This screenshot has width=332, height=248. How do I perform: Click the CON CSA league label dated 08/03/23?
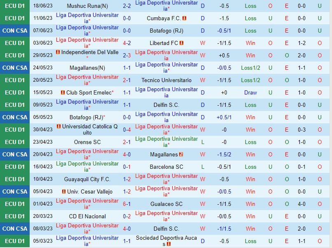tap(15, 229)
